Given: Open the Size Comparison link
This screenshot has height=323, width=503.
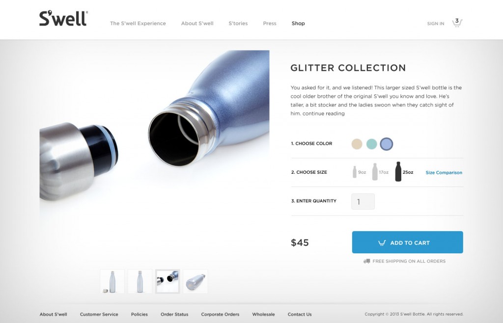Looking at the screenshot, I should [444, 172].
